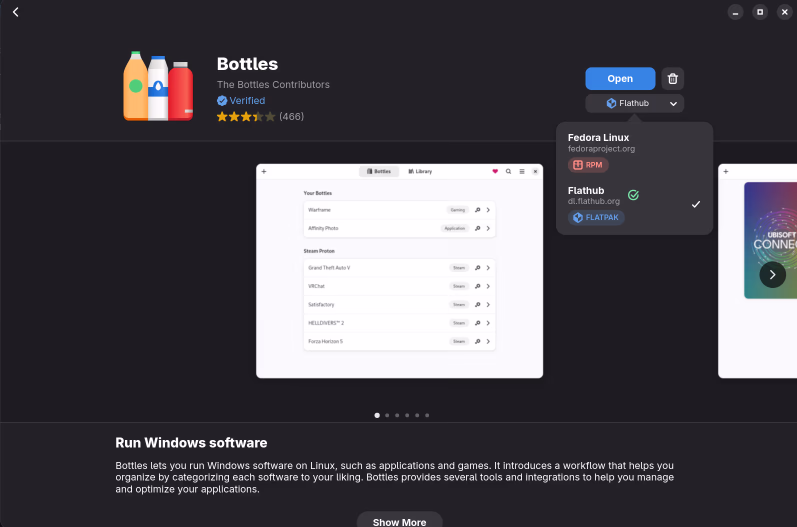797x527 pixels.
Task: Click the Bottles app icon
Action: pyautogui.click(x=158, y=86)
